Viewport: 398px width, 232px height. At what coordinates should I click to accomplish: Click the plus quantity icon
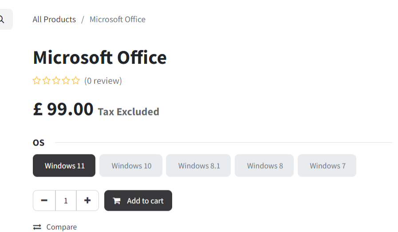87,201
